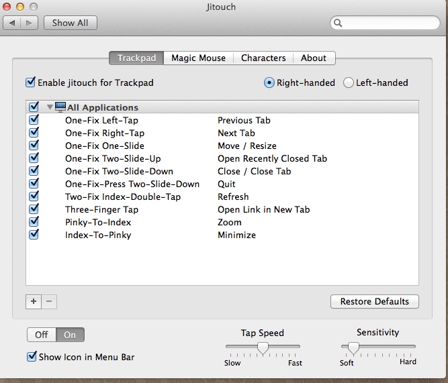
Task: Click the Next Tab action text
Action: 236,133
